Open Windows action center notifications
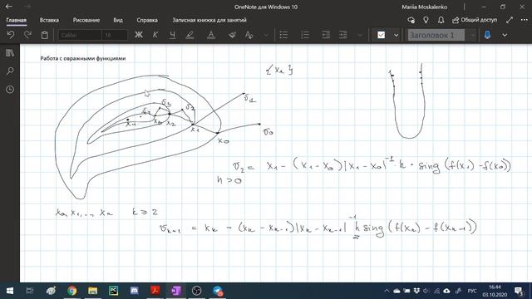 click(519, 291)
